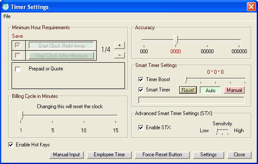Click the 10 billing cycle label
The height and width of the screenshot is (164, 258).
pos(84,131)
